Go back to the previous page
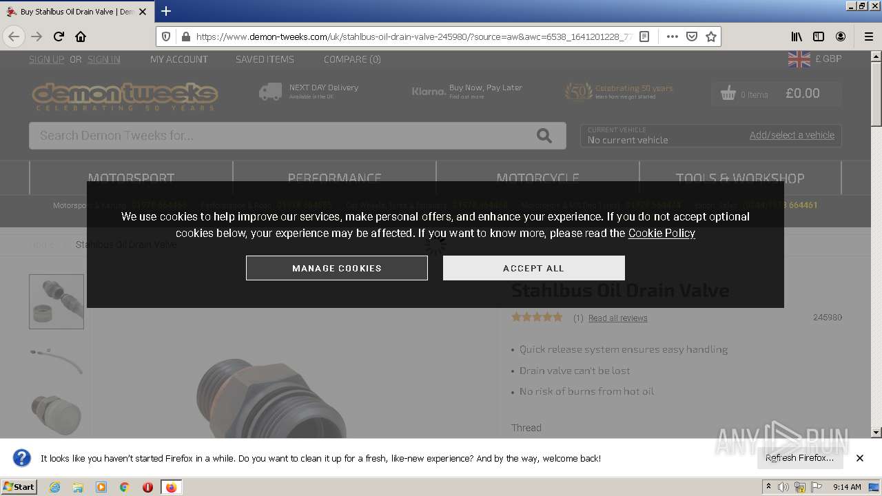882x496 pixels. [14, 37]
